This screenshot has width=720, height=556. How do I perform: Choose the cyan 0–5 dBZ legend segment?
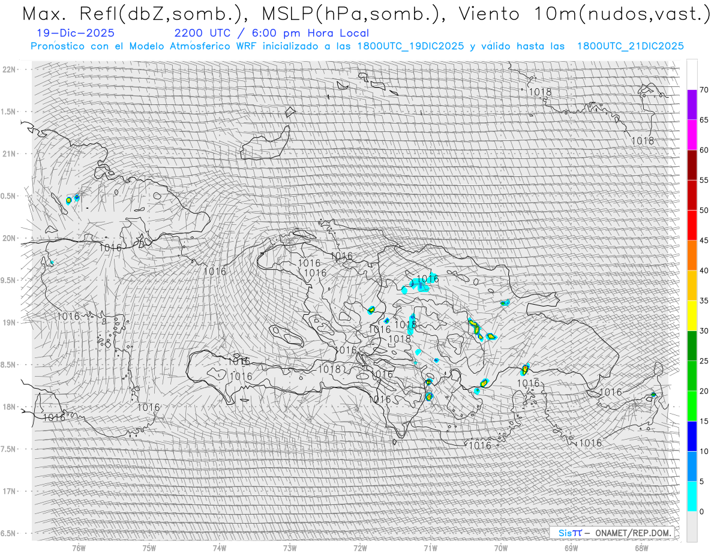pyautogui.click(x=692, y=496)
